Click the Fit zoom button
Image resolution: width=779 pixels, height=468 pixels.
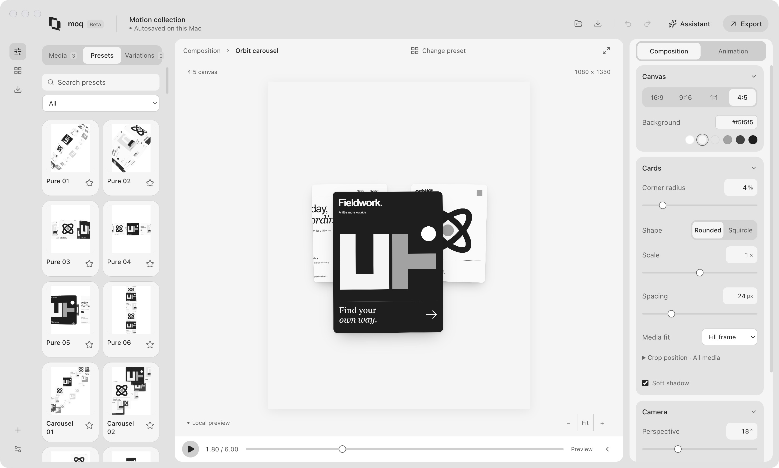pyautogui.click(x=585, y=423)
